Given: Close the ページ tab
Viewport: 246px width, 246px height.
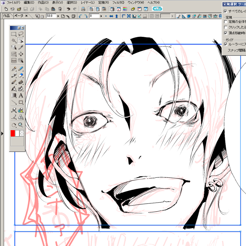Looking at the screenshot, I should click(x=26, y=16).
